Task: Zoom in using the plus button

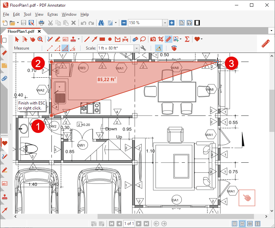Action: [172, 23]
